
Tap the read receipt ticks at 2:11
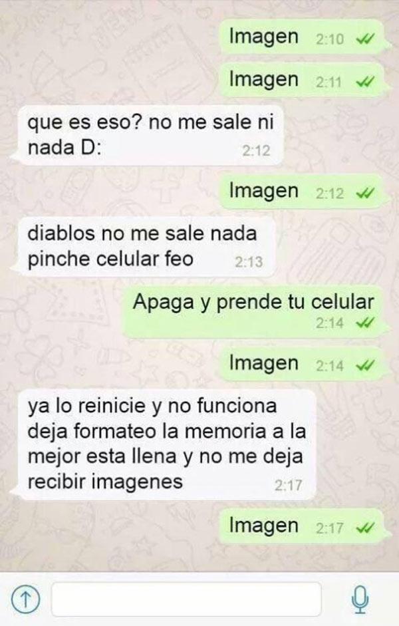click(364, 82)
